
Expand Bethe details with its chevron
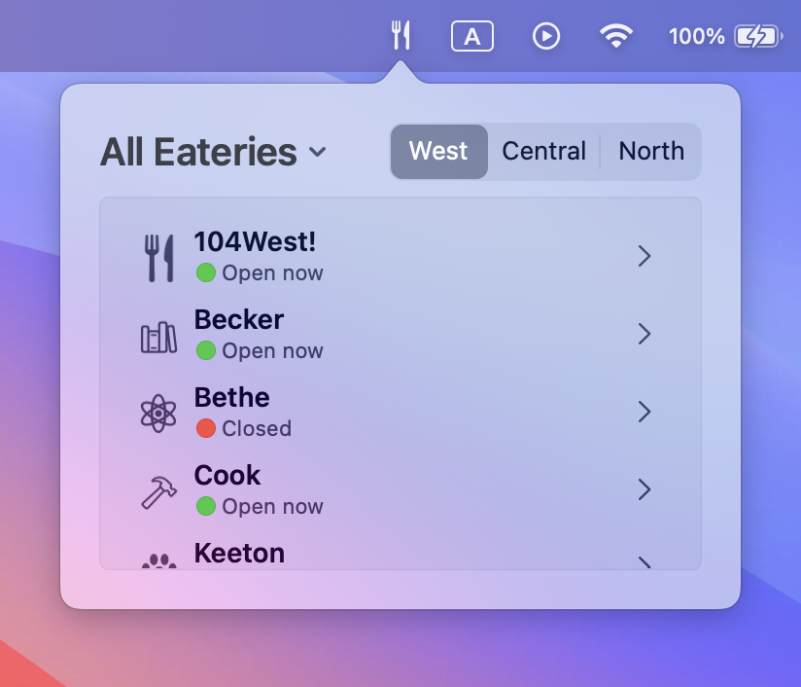pyautogui.click(x=644, y=412)
